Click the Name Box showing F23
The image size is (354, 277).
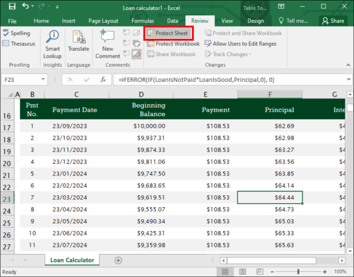click(x=21, y=80)
